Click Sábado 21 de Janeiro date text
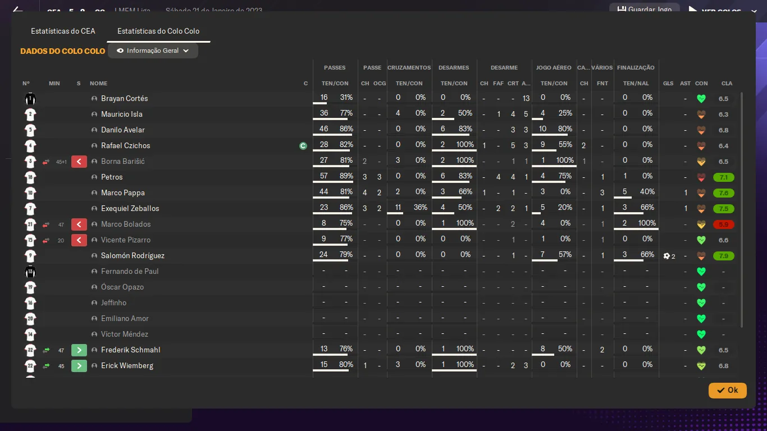The height and width of the screenshot is (431, 767). (x=214, y=11)
